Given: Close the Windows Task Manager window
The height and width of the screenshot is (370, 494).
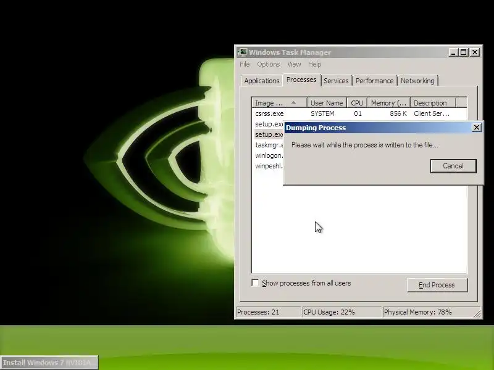Looking at the screenshot, I should pos(475,52).
